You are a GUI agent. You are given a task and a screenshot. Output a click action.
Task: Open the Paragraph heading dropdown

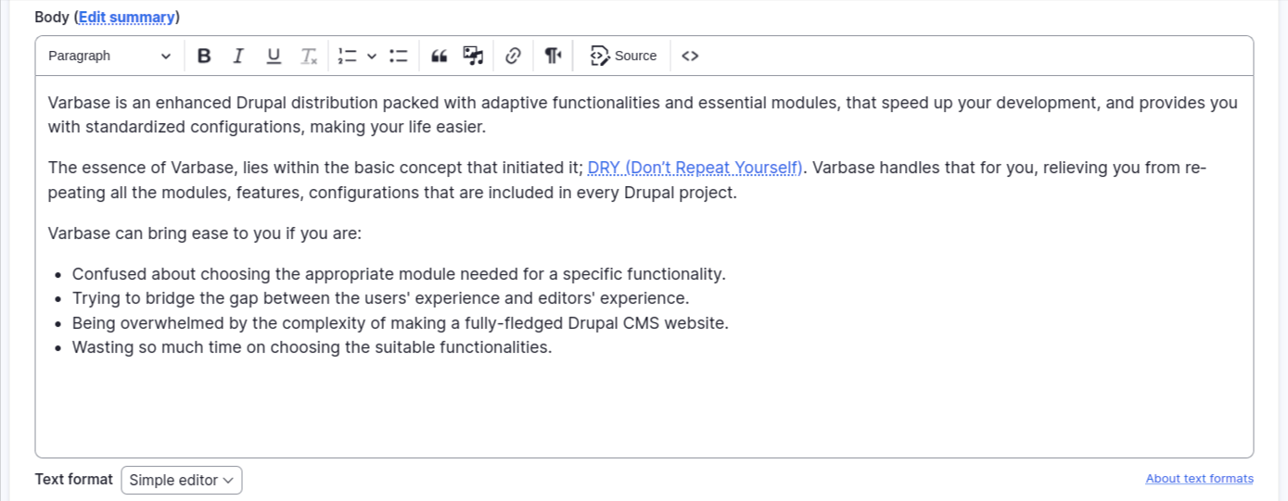109,56
